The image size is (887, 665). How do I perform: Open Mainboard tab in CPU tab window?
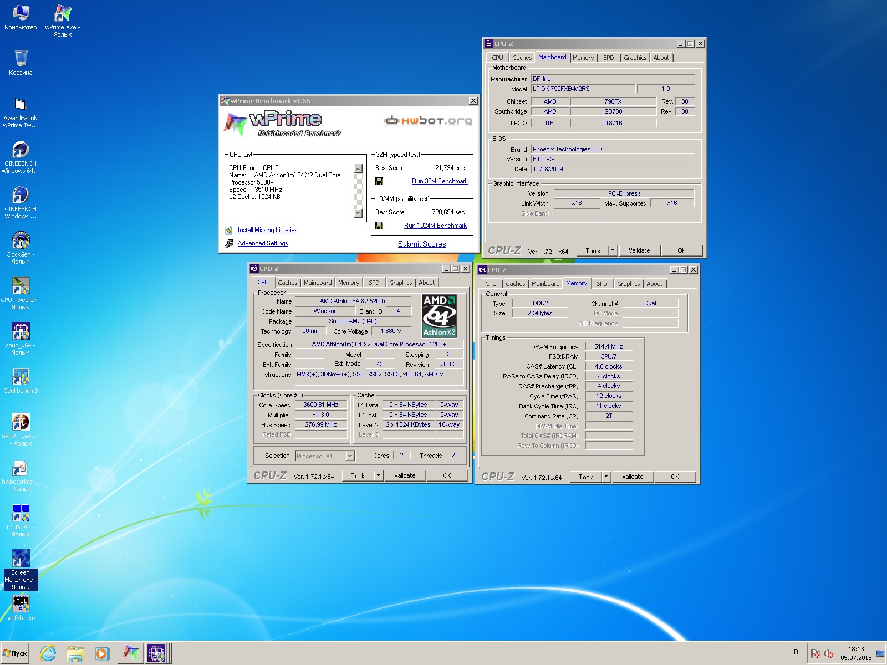point(318,283)
